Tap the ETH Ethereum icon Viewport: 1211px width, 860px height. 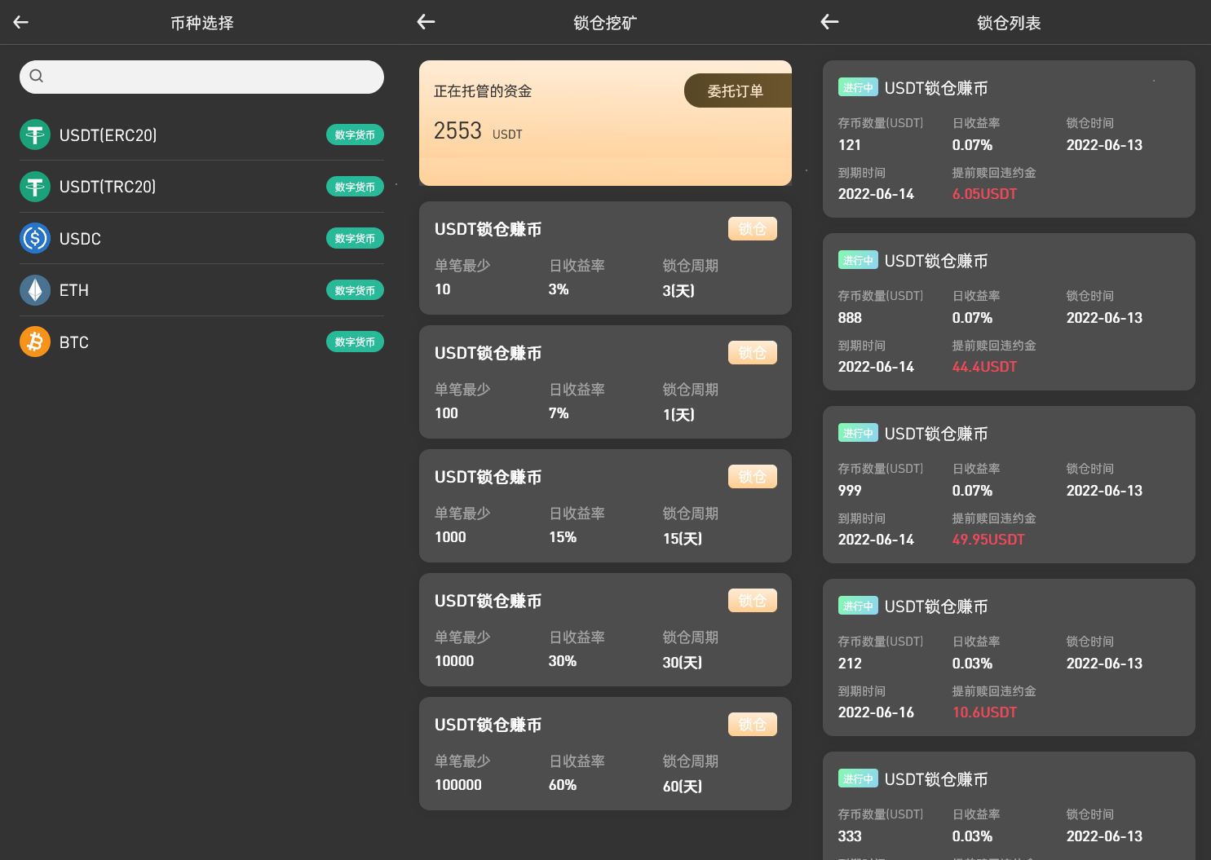35,290
